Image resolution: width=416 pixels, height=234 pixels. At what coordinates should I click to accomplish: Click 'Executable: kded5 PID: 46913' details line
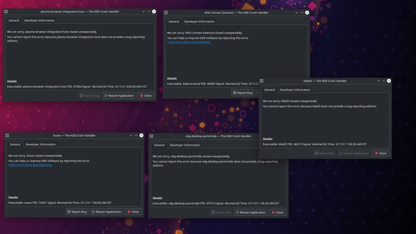coord(315,144)
